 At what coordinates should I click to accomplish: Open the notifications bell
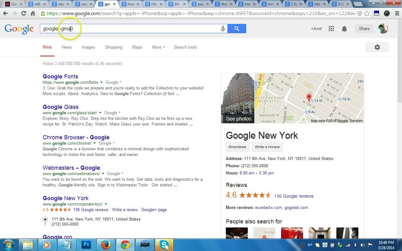[344, 29]
